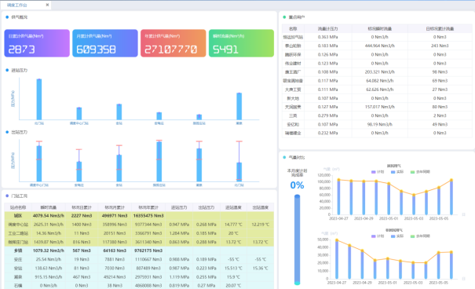Click the 496971 Nm3 cell
Image resolution: width=475 pixels, height=289 pixels.
click(x=115, y=216)
